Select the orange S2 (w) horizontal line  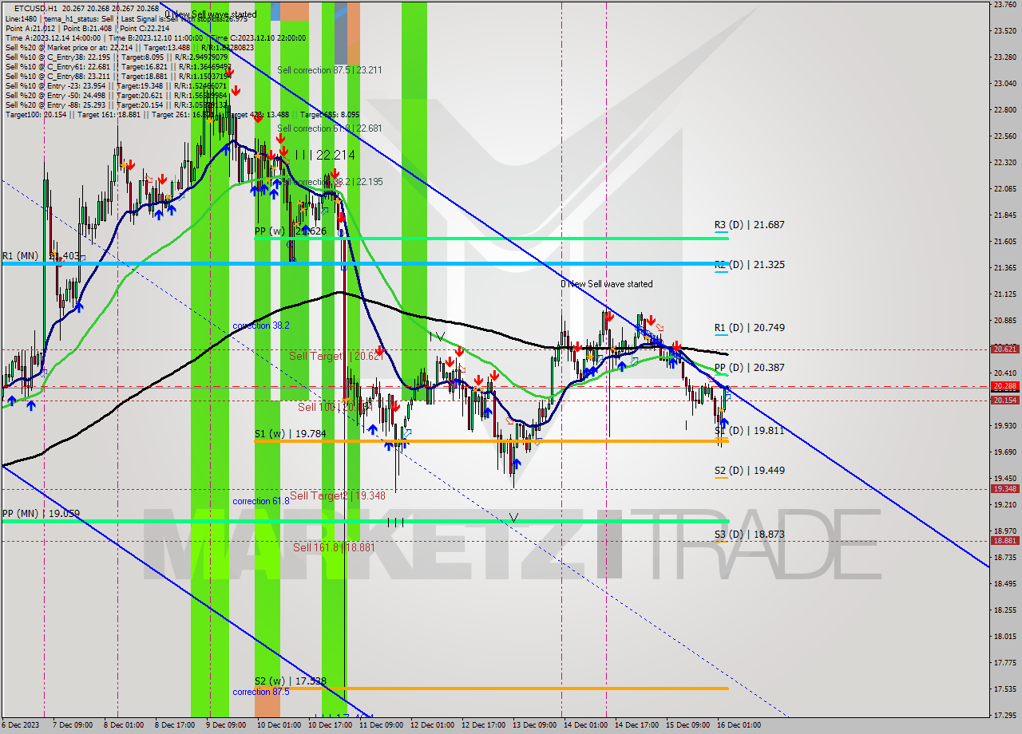tap(491, 688)
